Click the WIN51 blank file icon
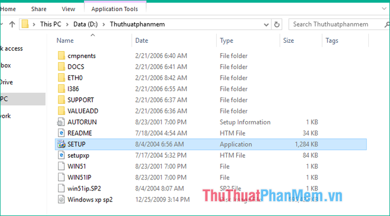This screenshot has height=216, width=390. (61, 166)
